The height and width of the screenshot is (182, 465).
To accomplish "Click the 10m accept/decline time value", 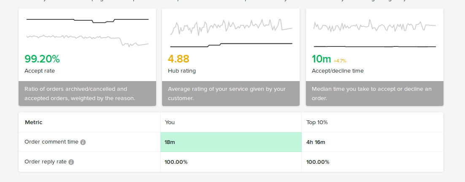I will pyautogui.click(x=322, y=59).
